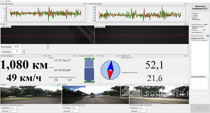Image resolution: width=210 pixels, height=113 pixels.
Task: Open the Основная планировка dropdown
Action: (198, 36)
